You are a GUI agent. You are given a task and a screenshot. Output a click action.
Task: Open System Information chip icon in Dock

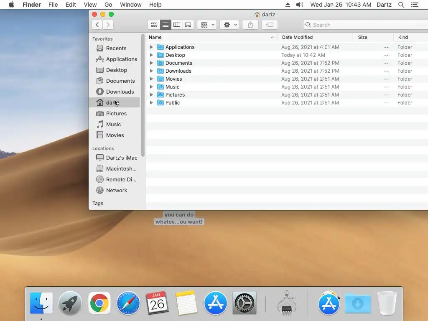(x=286, y=303)
